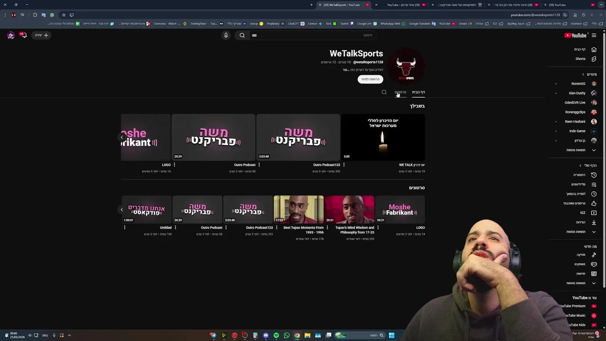The image size is (606, 341).
Task: Click the channel description 'more' link
Action: pyautogui.click(x=345, y=70)
